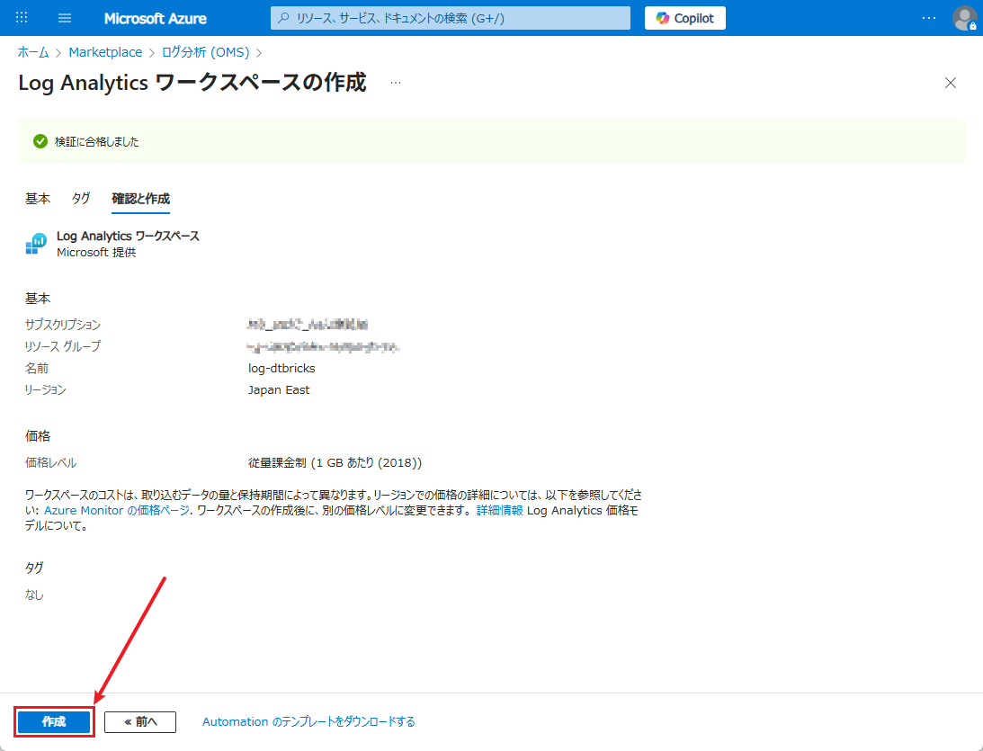Go to the ホーム breadcrumb

click(x=33, y=52)
